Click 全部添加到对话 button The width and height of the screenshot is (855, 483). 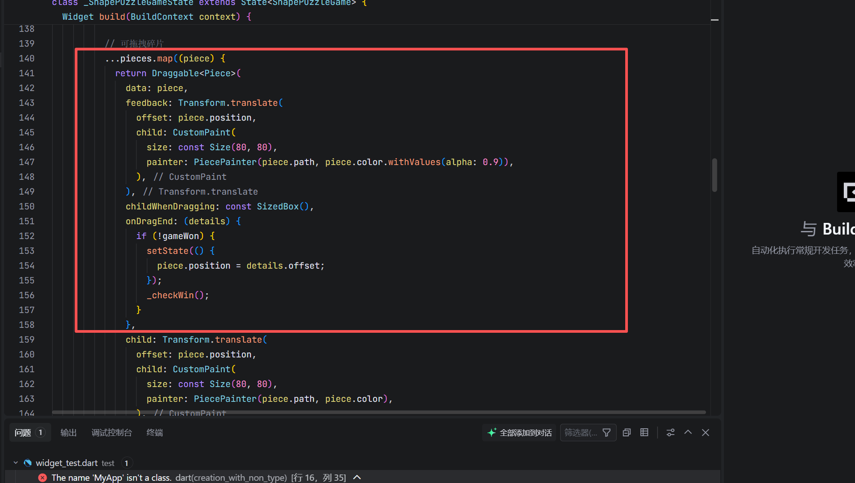pos(520,432)
